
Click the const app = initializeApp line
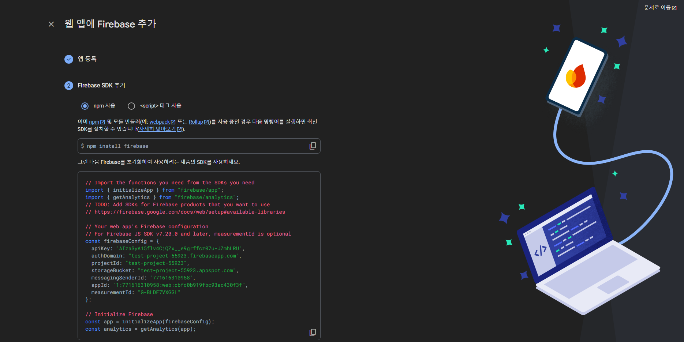(x=150, y=322)
